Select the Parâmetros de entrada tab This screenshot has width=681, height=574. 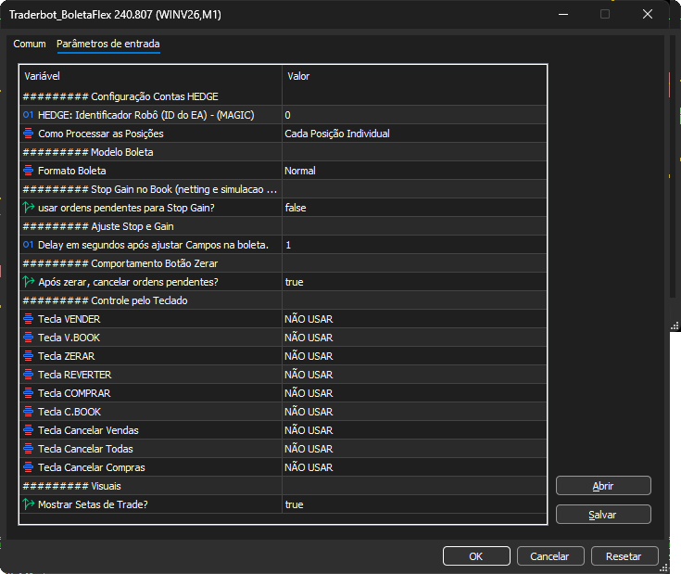108,44
